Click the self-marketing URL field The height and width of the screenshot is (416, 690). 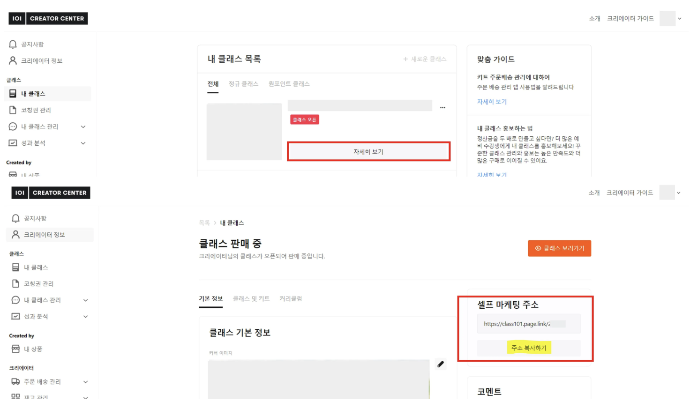point(528,324)
